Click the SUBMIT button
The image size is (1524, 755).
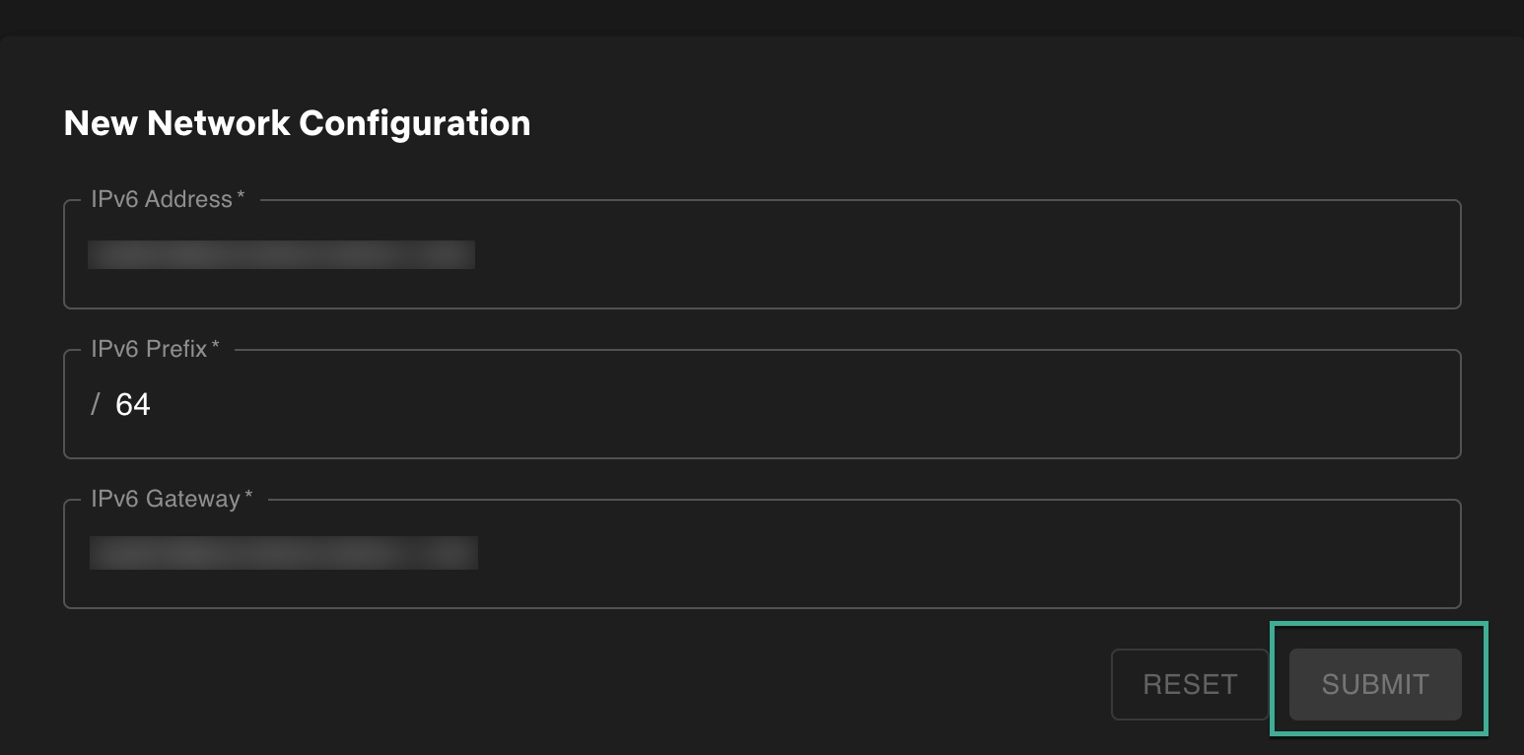(x=1373, y=683)
